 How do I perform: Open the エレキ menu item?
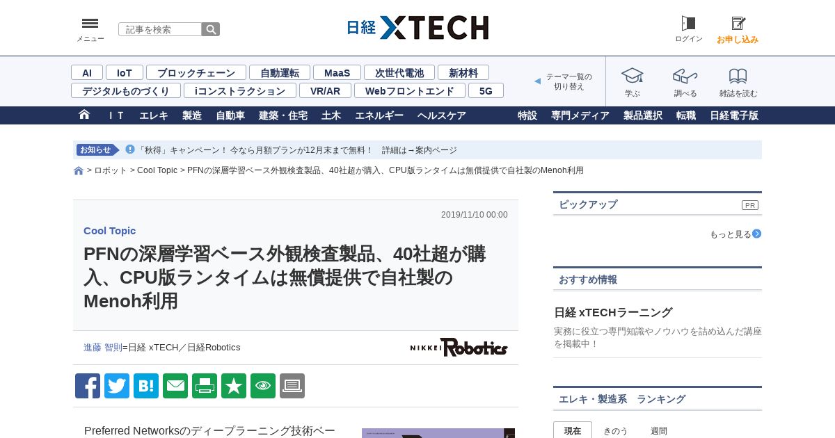click(154, 115)
